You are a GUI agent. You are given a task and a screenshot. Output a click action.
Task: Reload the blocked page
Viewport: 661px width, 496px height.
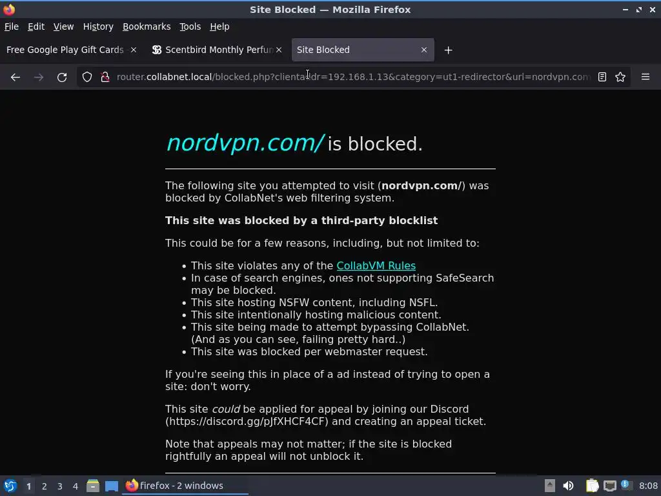click(x=62, y=77)
